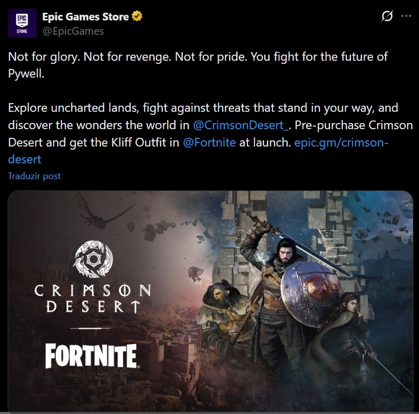Click the gold verified badge

[x=137, y=16]
